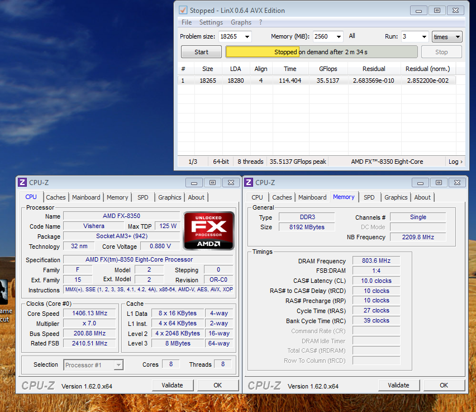Open About tab in left CPU-Z
Viewport: 476px width, 412px height.
point(196,197)
